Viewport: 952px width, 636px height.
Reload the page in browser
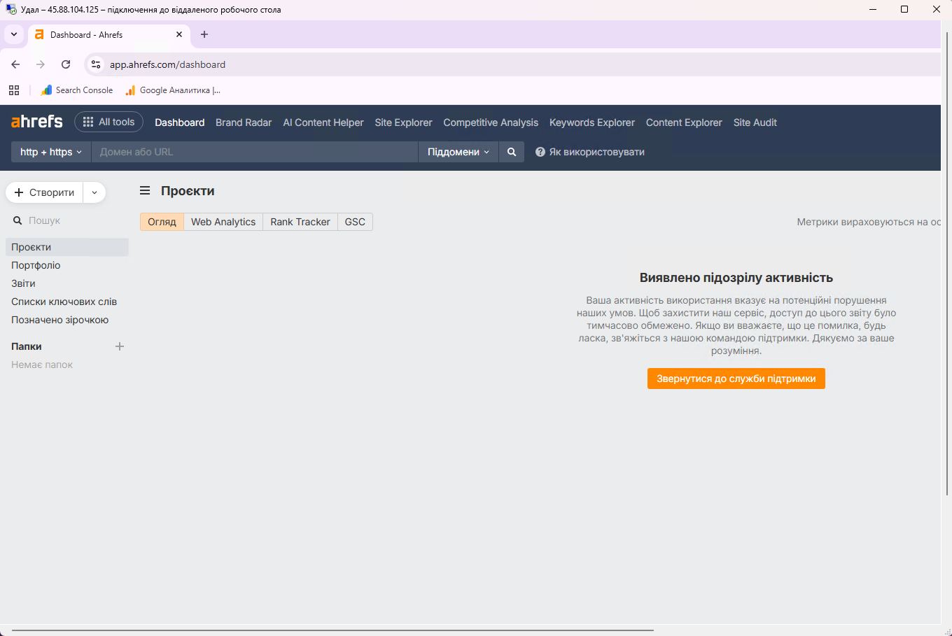(x=66, y=64)
